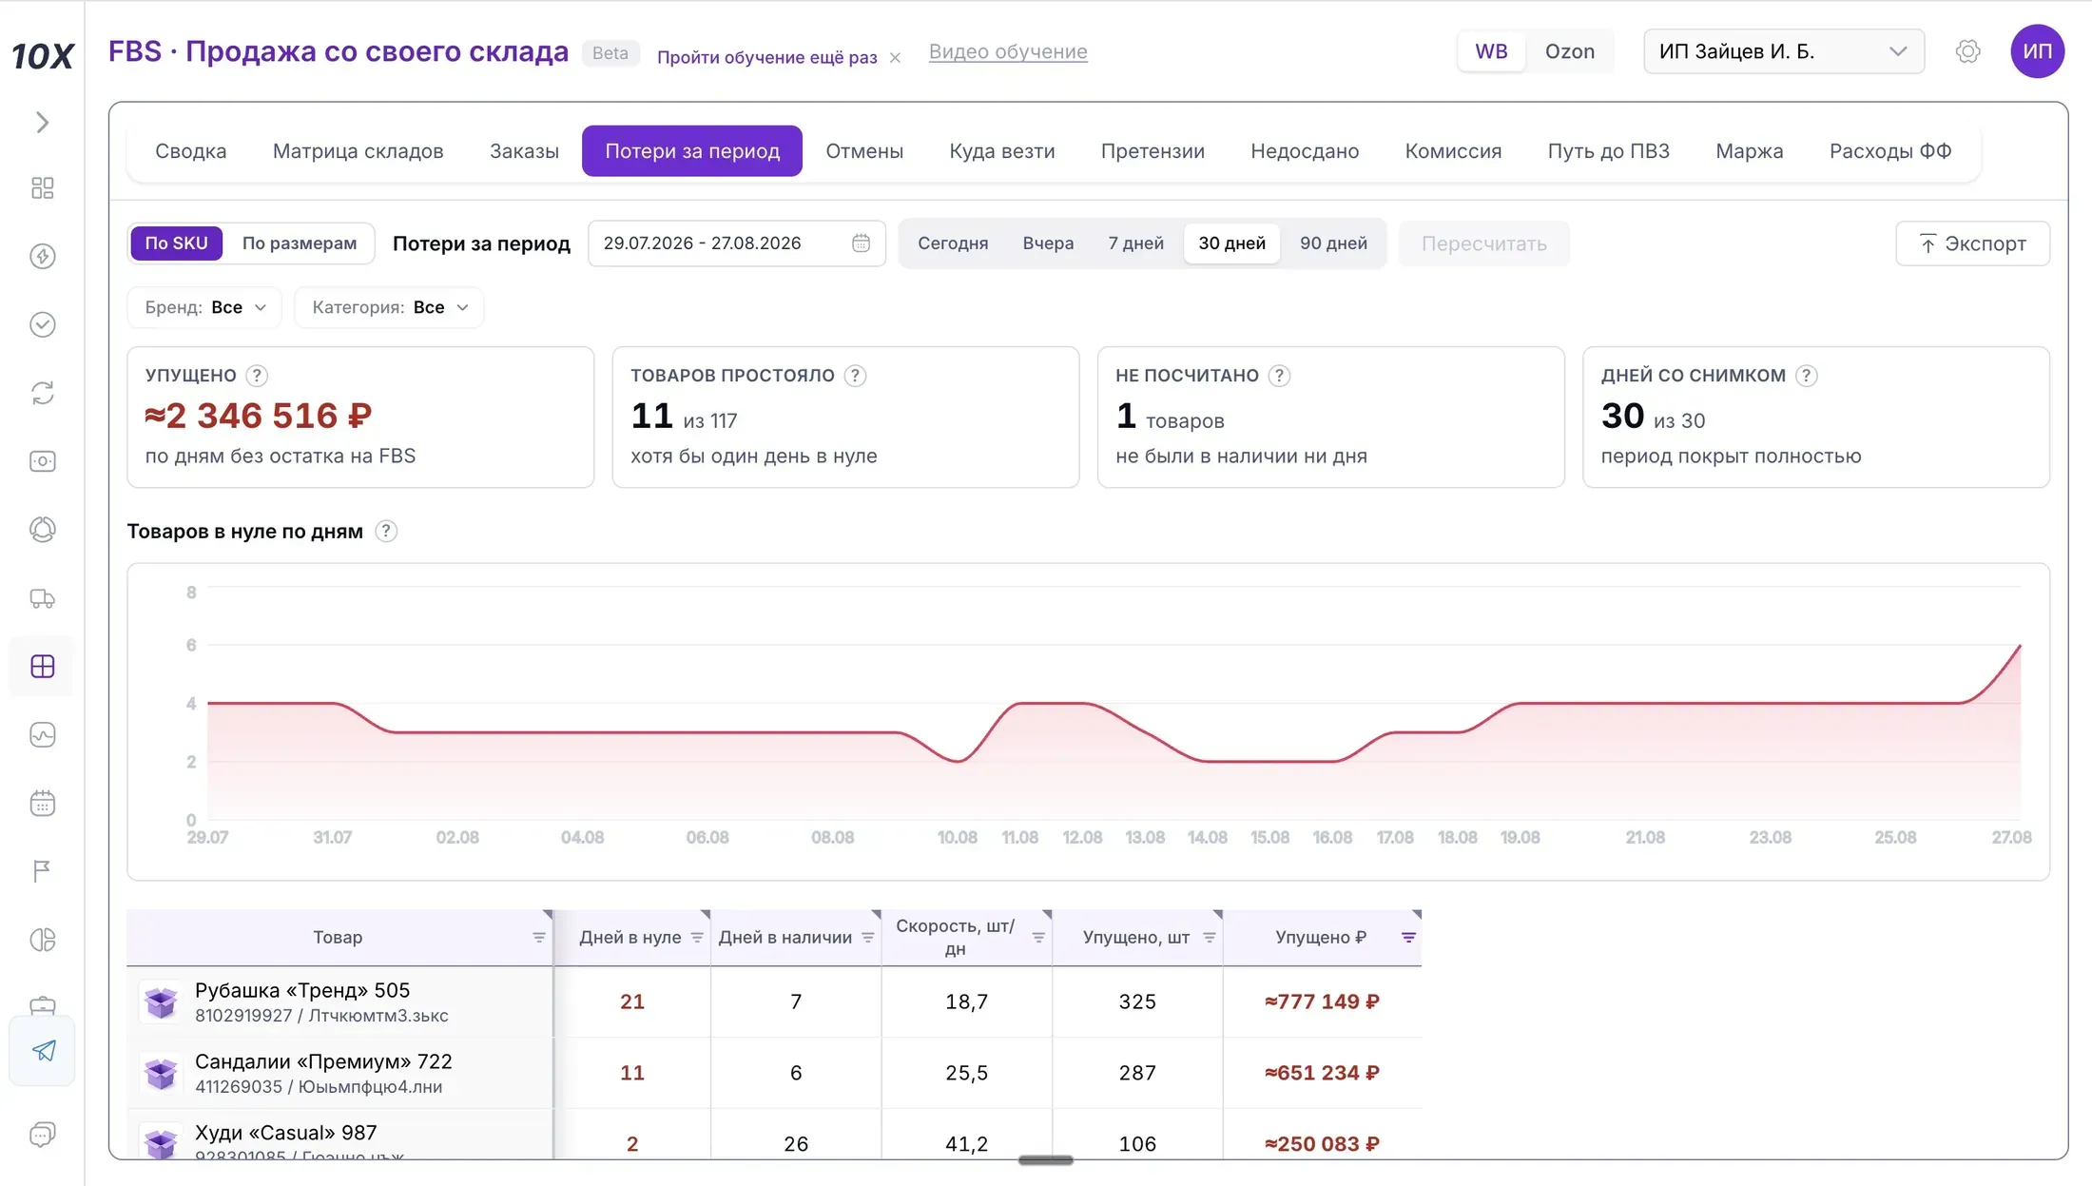Open the ИП user avatar menu

(x=2037, y=51)
